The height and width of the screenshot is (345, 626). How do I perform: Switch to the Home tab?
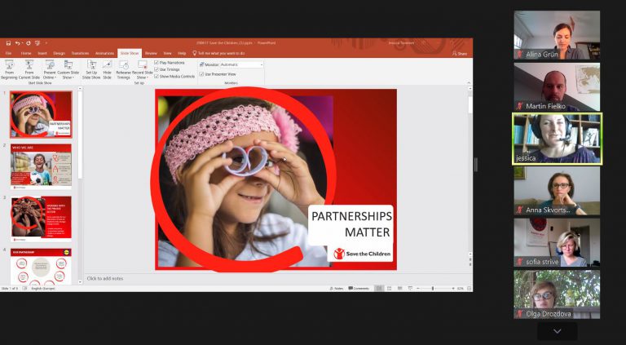pyautogui.click(x=26, y=53)
